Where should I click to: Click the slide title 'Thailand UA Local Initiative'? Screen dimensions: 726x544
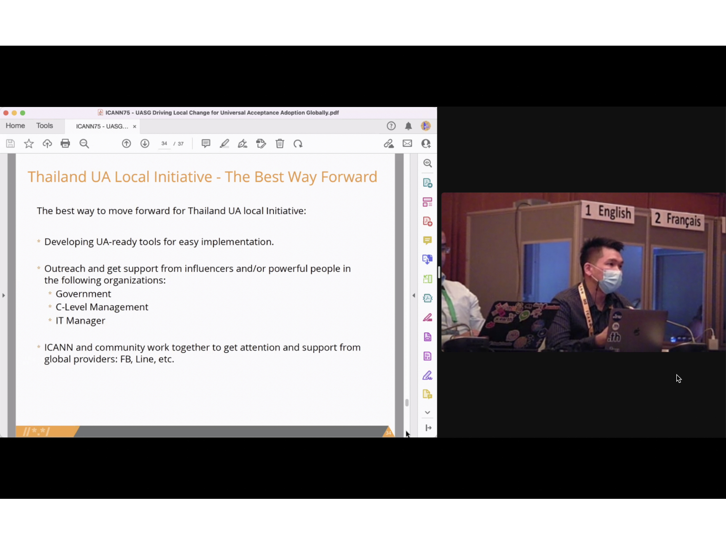pyautogui.click(x=120, y=177)
